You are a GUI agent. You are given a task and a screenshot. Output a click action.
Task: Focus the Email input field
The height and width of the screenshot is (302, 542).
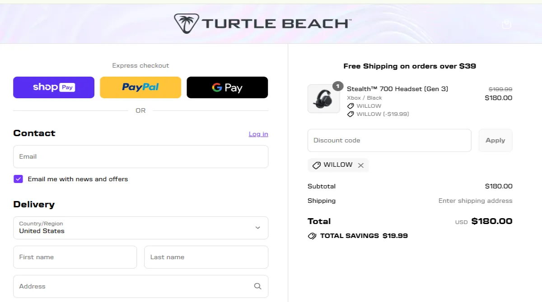tap(140, 157)
